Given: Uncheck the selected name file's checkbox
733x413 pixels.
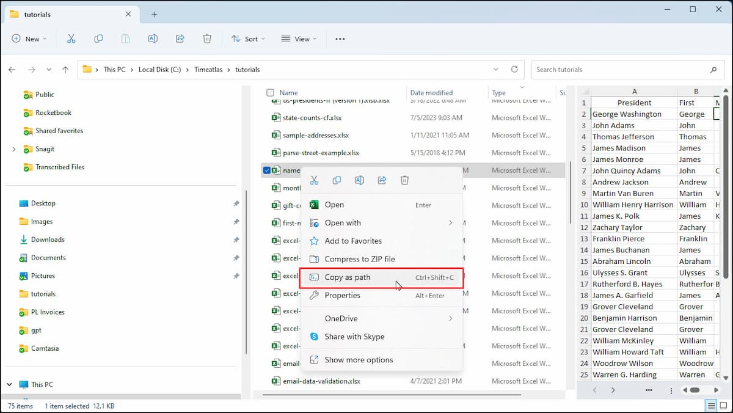Looking at the screenshot, I should [267, 170].
